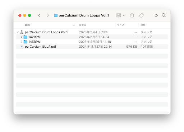Show more toolbar items via double chevron
The width and height of the screenshot is (184, 132).
click(156, 15)
